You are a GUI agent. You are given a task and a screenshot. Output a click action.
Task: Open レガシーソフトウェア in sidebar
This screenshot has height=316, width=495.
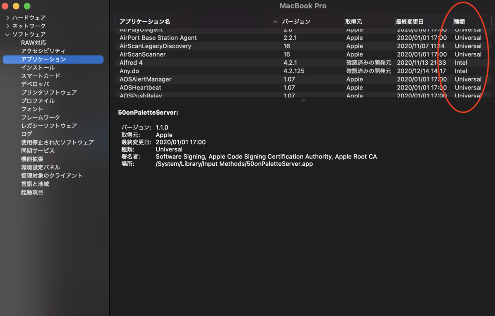[49, 125]
